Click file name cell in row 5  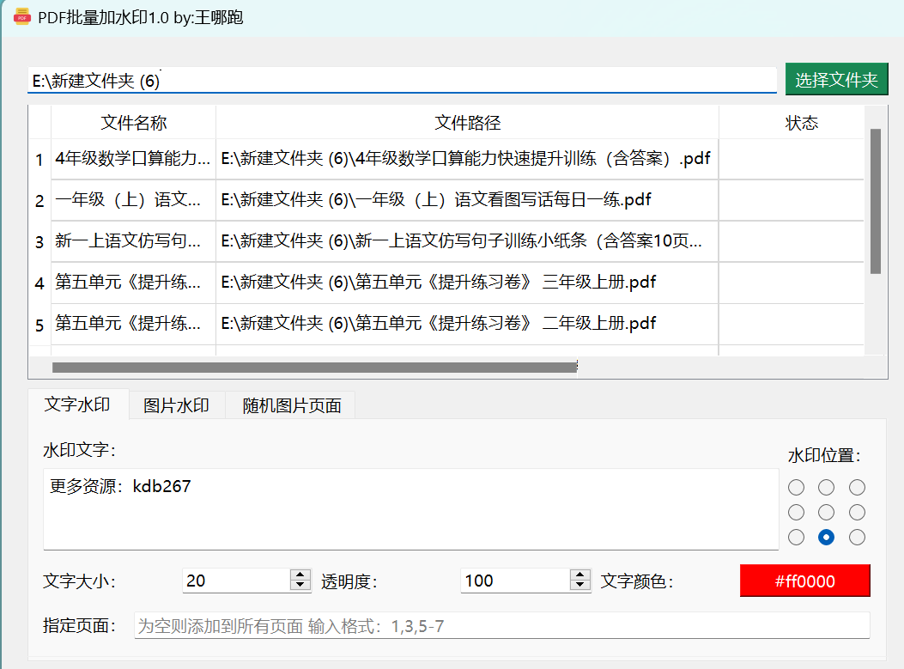(x=134, y=324)
